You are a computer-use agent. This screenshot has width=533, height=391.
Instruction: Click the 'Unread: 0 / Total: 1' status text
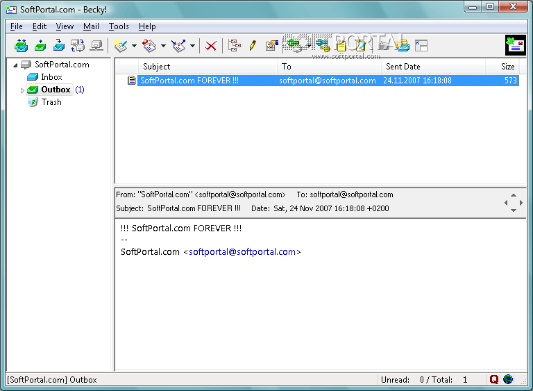[424, 379]
